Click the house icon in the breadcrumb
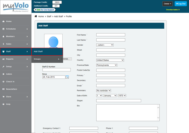Viewport: 189px width, 133px height. pyautogui.click(x=36, y=16)
